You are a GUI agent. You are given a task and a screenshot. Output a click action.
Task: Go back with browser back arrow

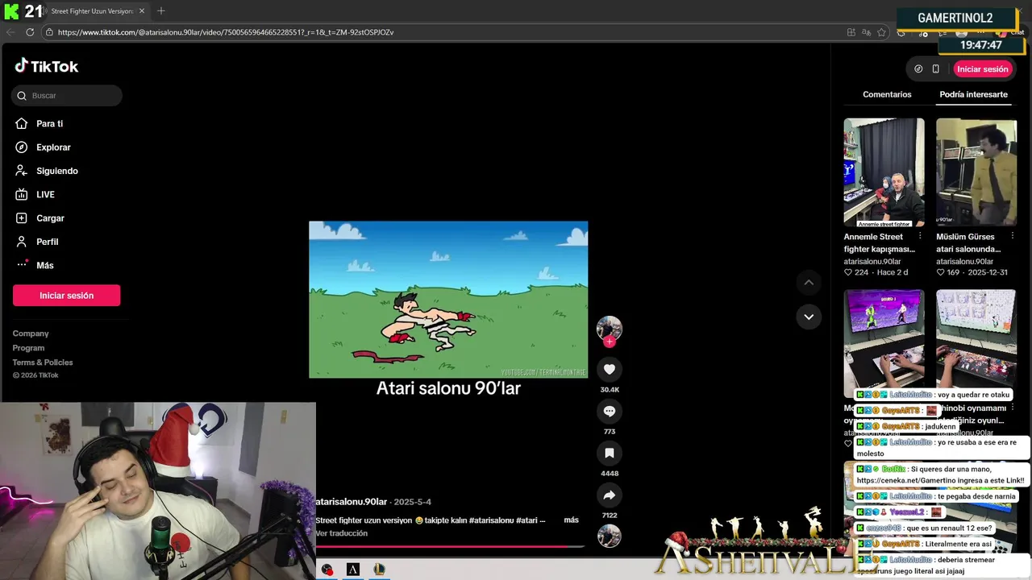tap(10, 32)
